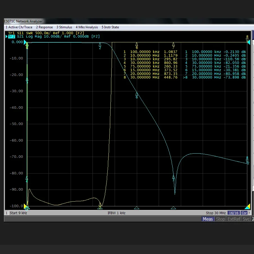
Task: Click the Start 9 kHz field
Action: click(18, 213)
